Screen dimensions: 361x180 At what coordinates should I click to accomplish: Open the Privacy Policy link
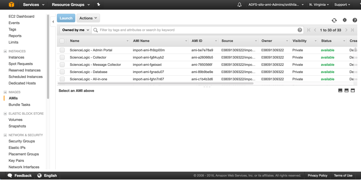[317, 176]
